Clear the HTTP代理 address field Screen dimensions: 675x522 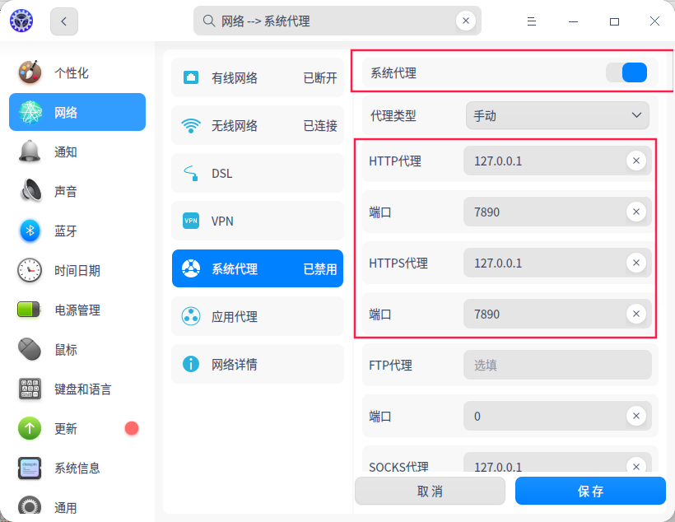pos(635,161)
